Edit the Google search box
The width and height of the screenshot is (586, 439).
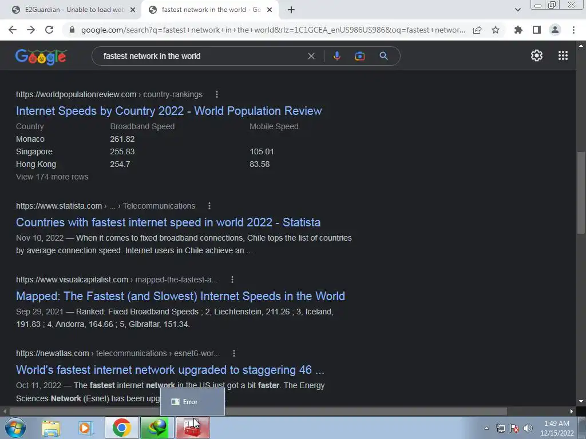(202, 56)
